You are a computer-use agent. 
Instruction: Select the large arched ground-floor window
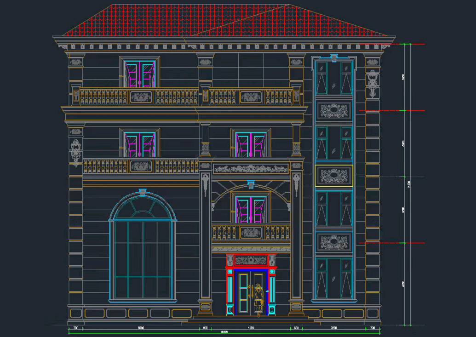[143, 251]
